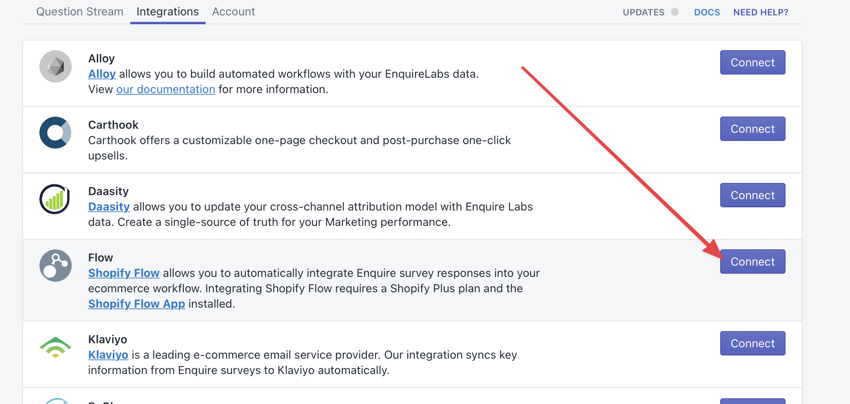The image size is (850, 404).
Task: Click the Carthook description text
Action: pos(299,148)
